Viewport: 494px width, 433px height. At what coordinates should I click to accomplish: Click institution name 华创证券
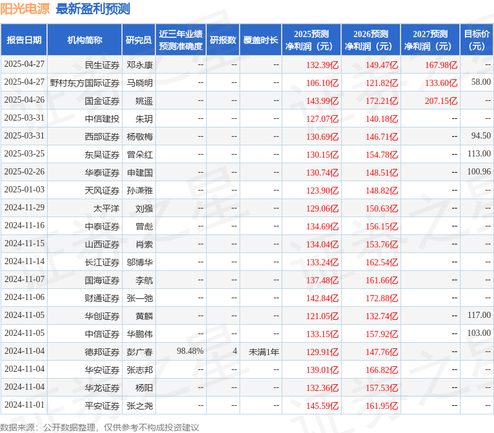(x=102, y=317)
